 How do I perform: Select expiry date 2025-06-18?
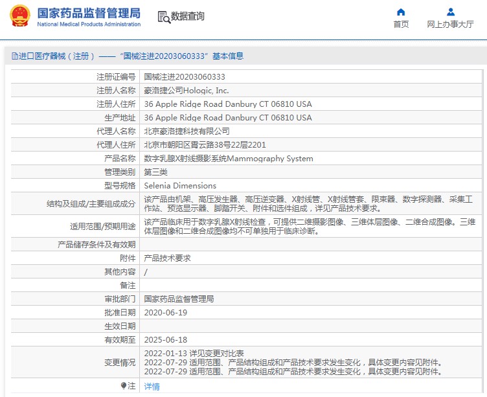(x=166, y=340)
